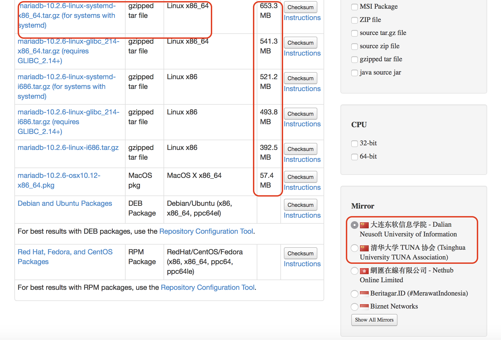The image size is (501, 340).
Task: Click the Indonesia flag beside Beritagar.ID
Action: tap(364, 293)
